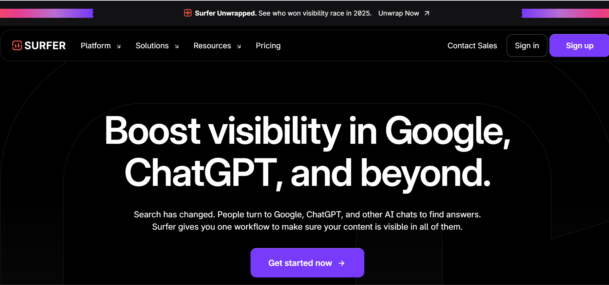Click the right gradient ribbon in banner
Viewport: 609px width, 285px height.
[565, 13]
